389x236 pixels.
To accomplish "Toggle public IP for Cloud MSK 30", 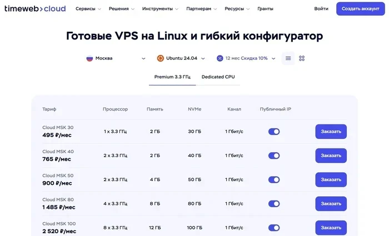I will (274, 132).
